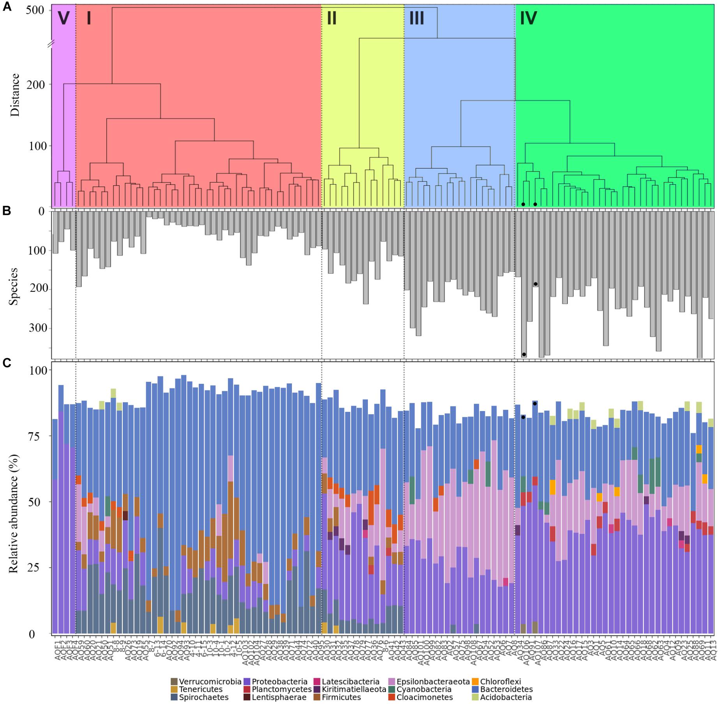Click the Tenericutes legend color swatch
Image resolution: width=721 pixels, height=704 pixels.
point(174,690)
